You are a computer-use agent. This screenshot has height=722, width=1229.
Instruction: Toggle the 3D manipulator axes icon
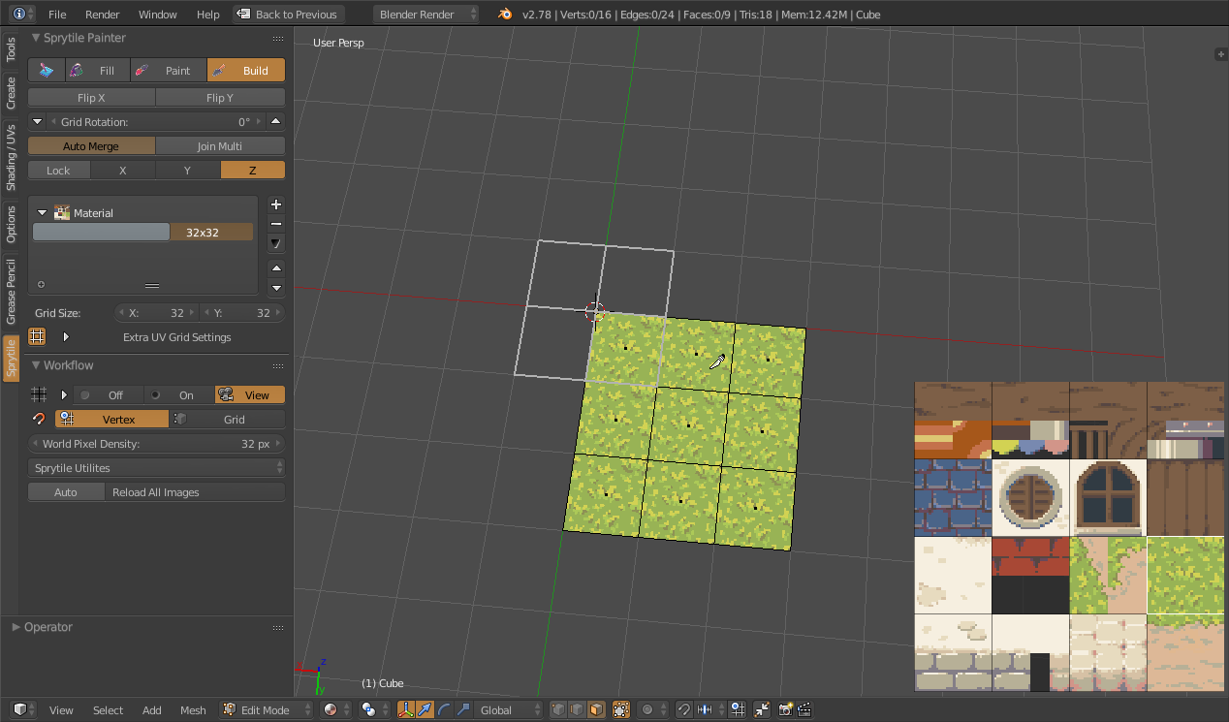(405, 709)
